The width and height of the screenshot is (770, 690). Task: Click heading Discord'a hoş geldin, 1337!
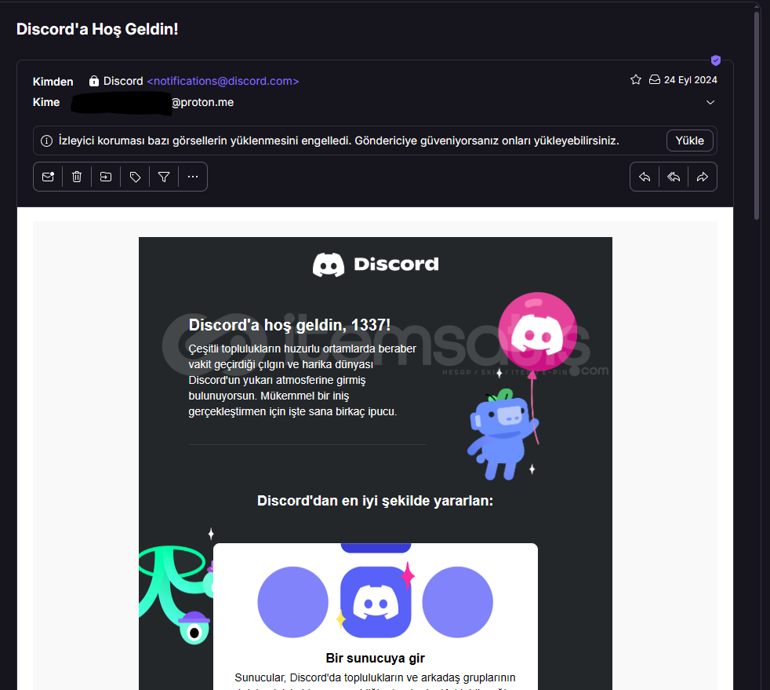tap(289, 325)
